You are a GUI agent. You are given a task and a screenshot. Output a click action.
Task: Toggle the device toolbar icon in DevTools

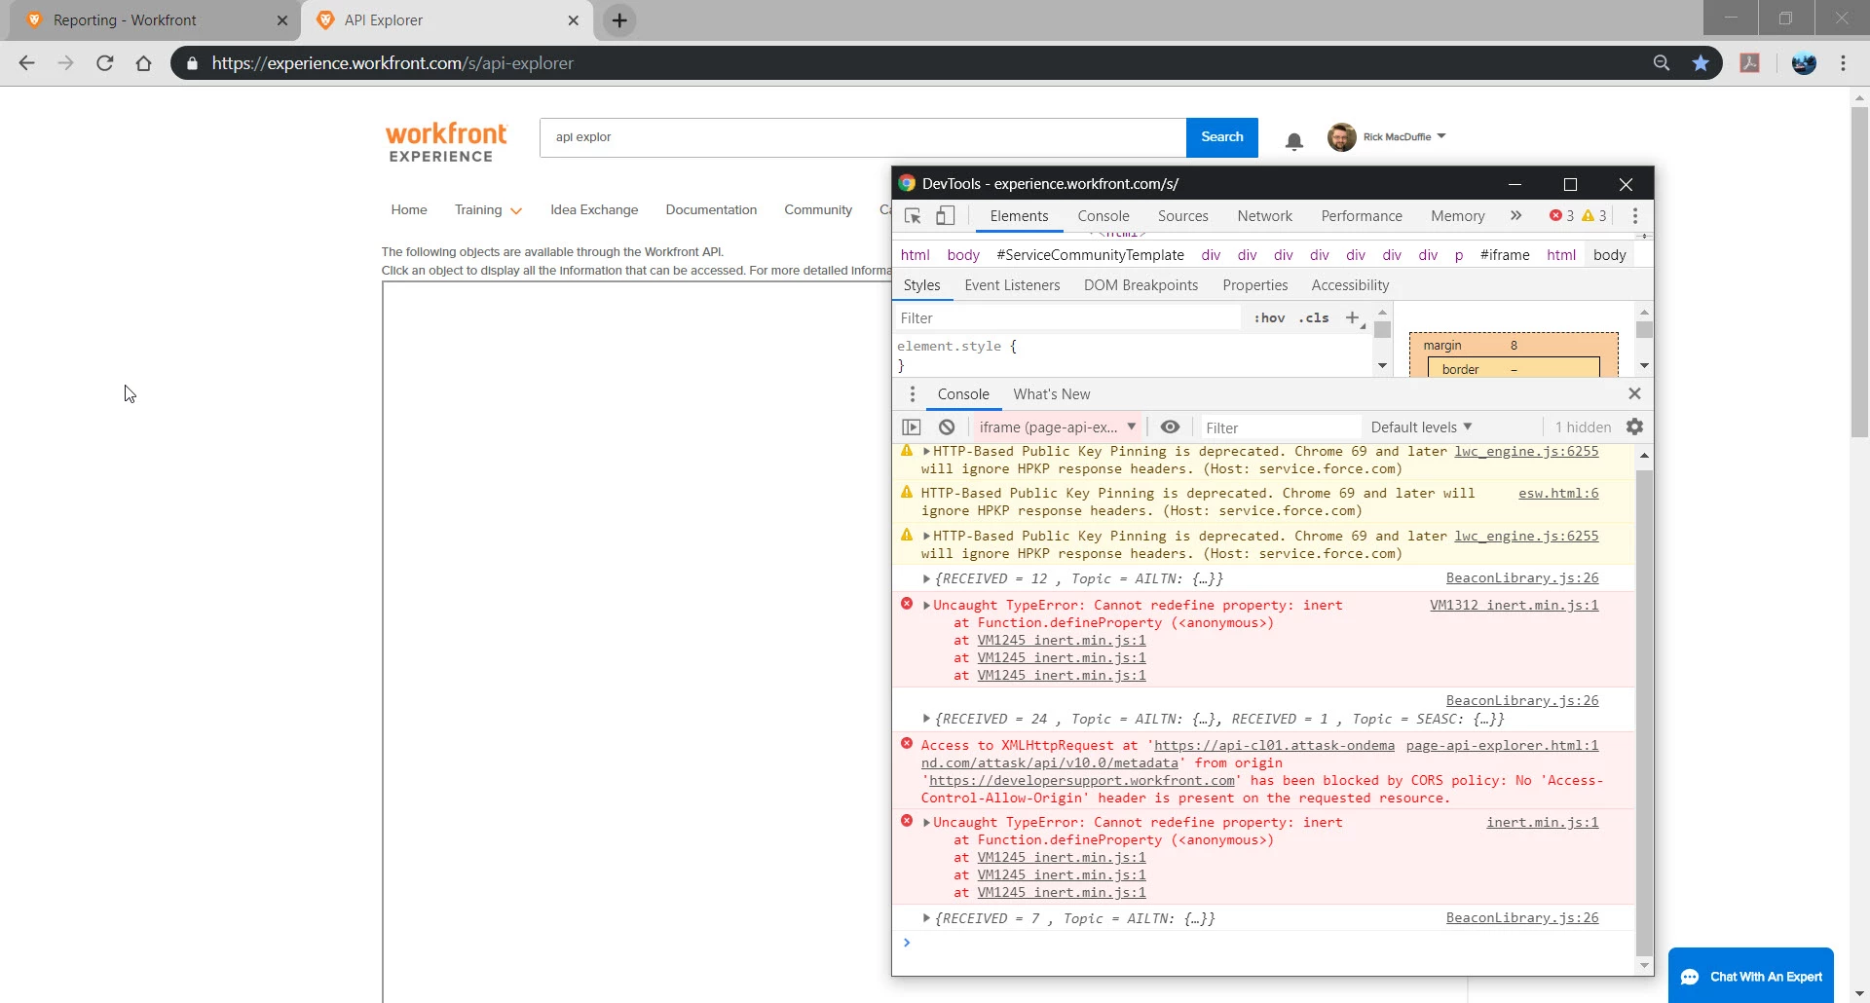coord(945,216)
